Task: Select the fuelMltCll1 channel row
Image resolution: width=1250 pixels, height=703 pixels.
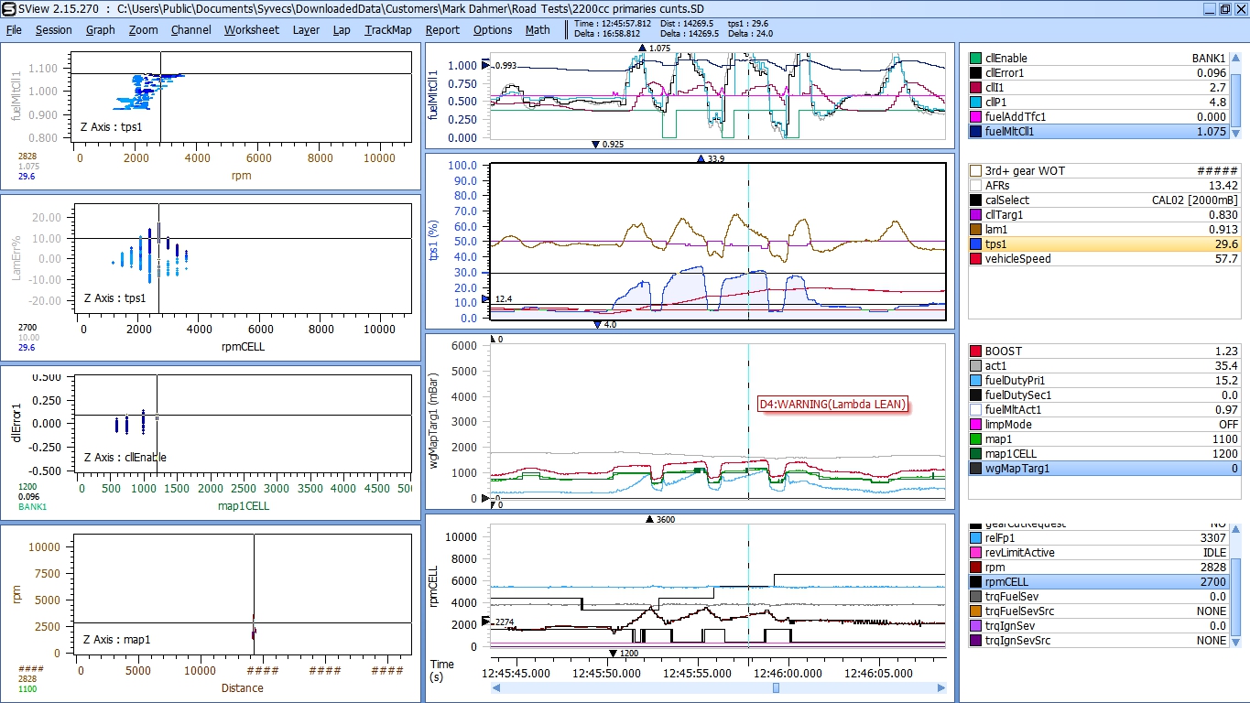Action: click(x=1098, y=131)
